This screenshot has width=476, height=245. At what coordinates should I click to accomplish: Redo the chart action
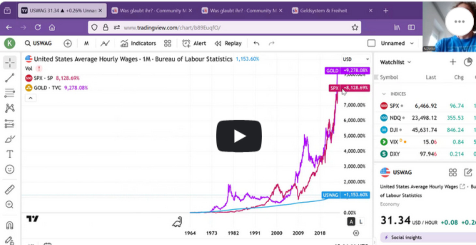coord(271,43)
